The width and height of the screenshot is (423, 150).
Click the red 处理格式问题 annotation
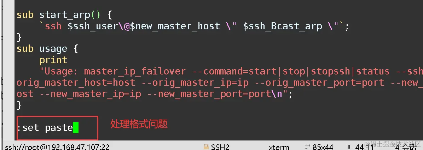click(x=139, y=124)
